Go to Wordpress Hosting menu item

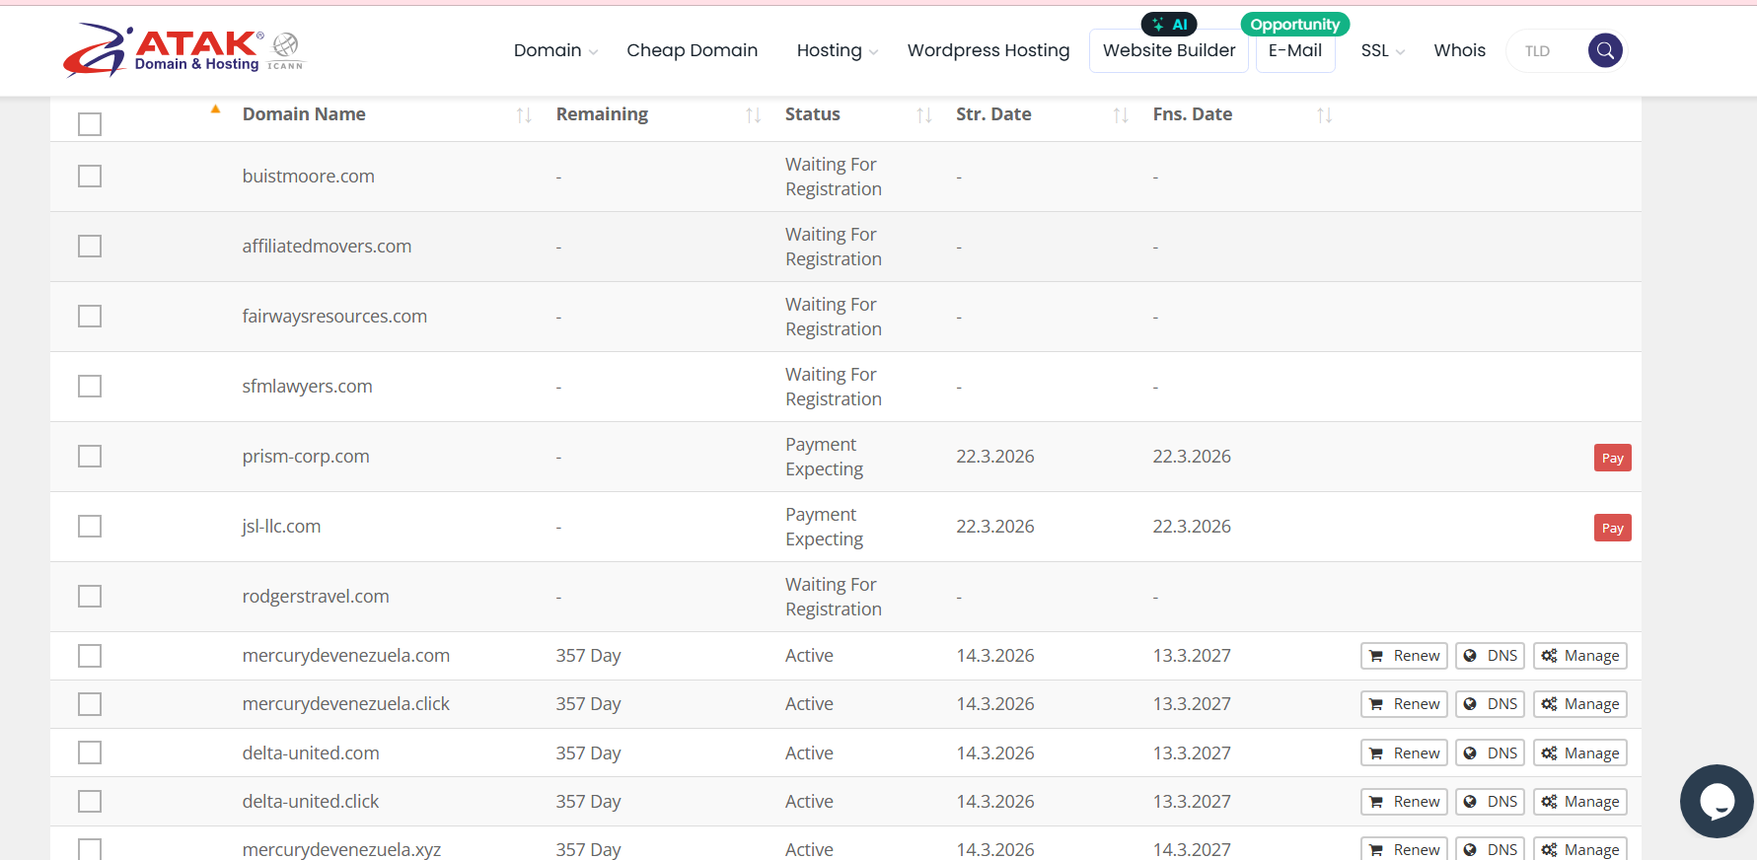click(x=988, y=50)
